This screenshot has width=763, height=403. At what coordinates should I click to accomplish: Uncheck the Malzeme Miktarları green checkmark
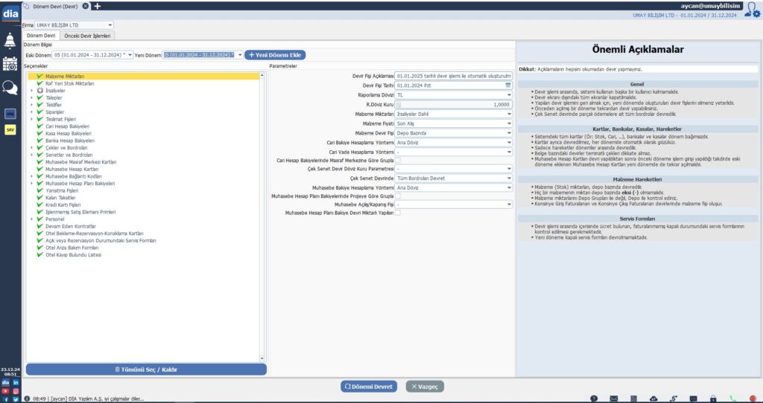point(40,77)
